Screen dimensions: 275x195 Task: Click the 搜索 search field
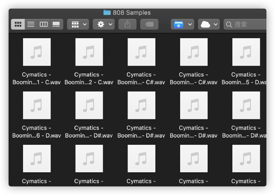pos(245,24)
